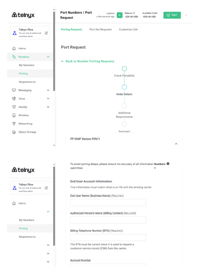Click the Networking wifi icon
The width and height of the screenshot is (200, 267).
pos(14,124)
